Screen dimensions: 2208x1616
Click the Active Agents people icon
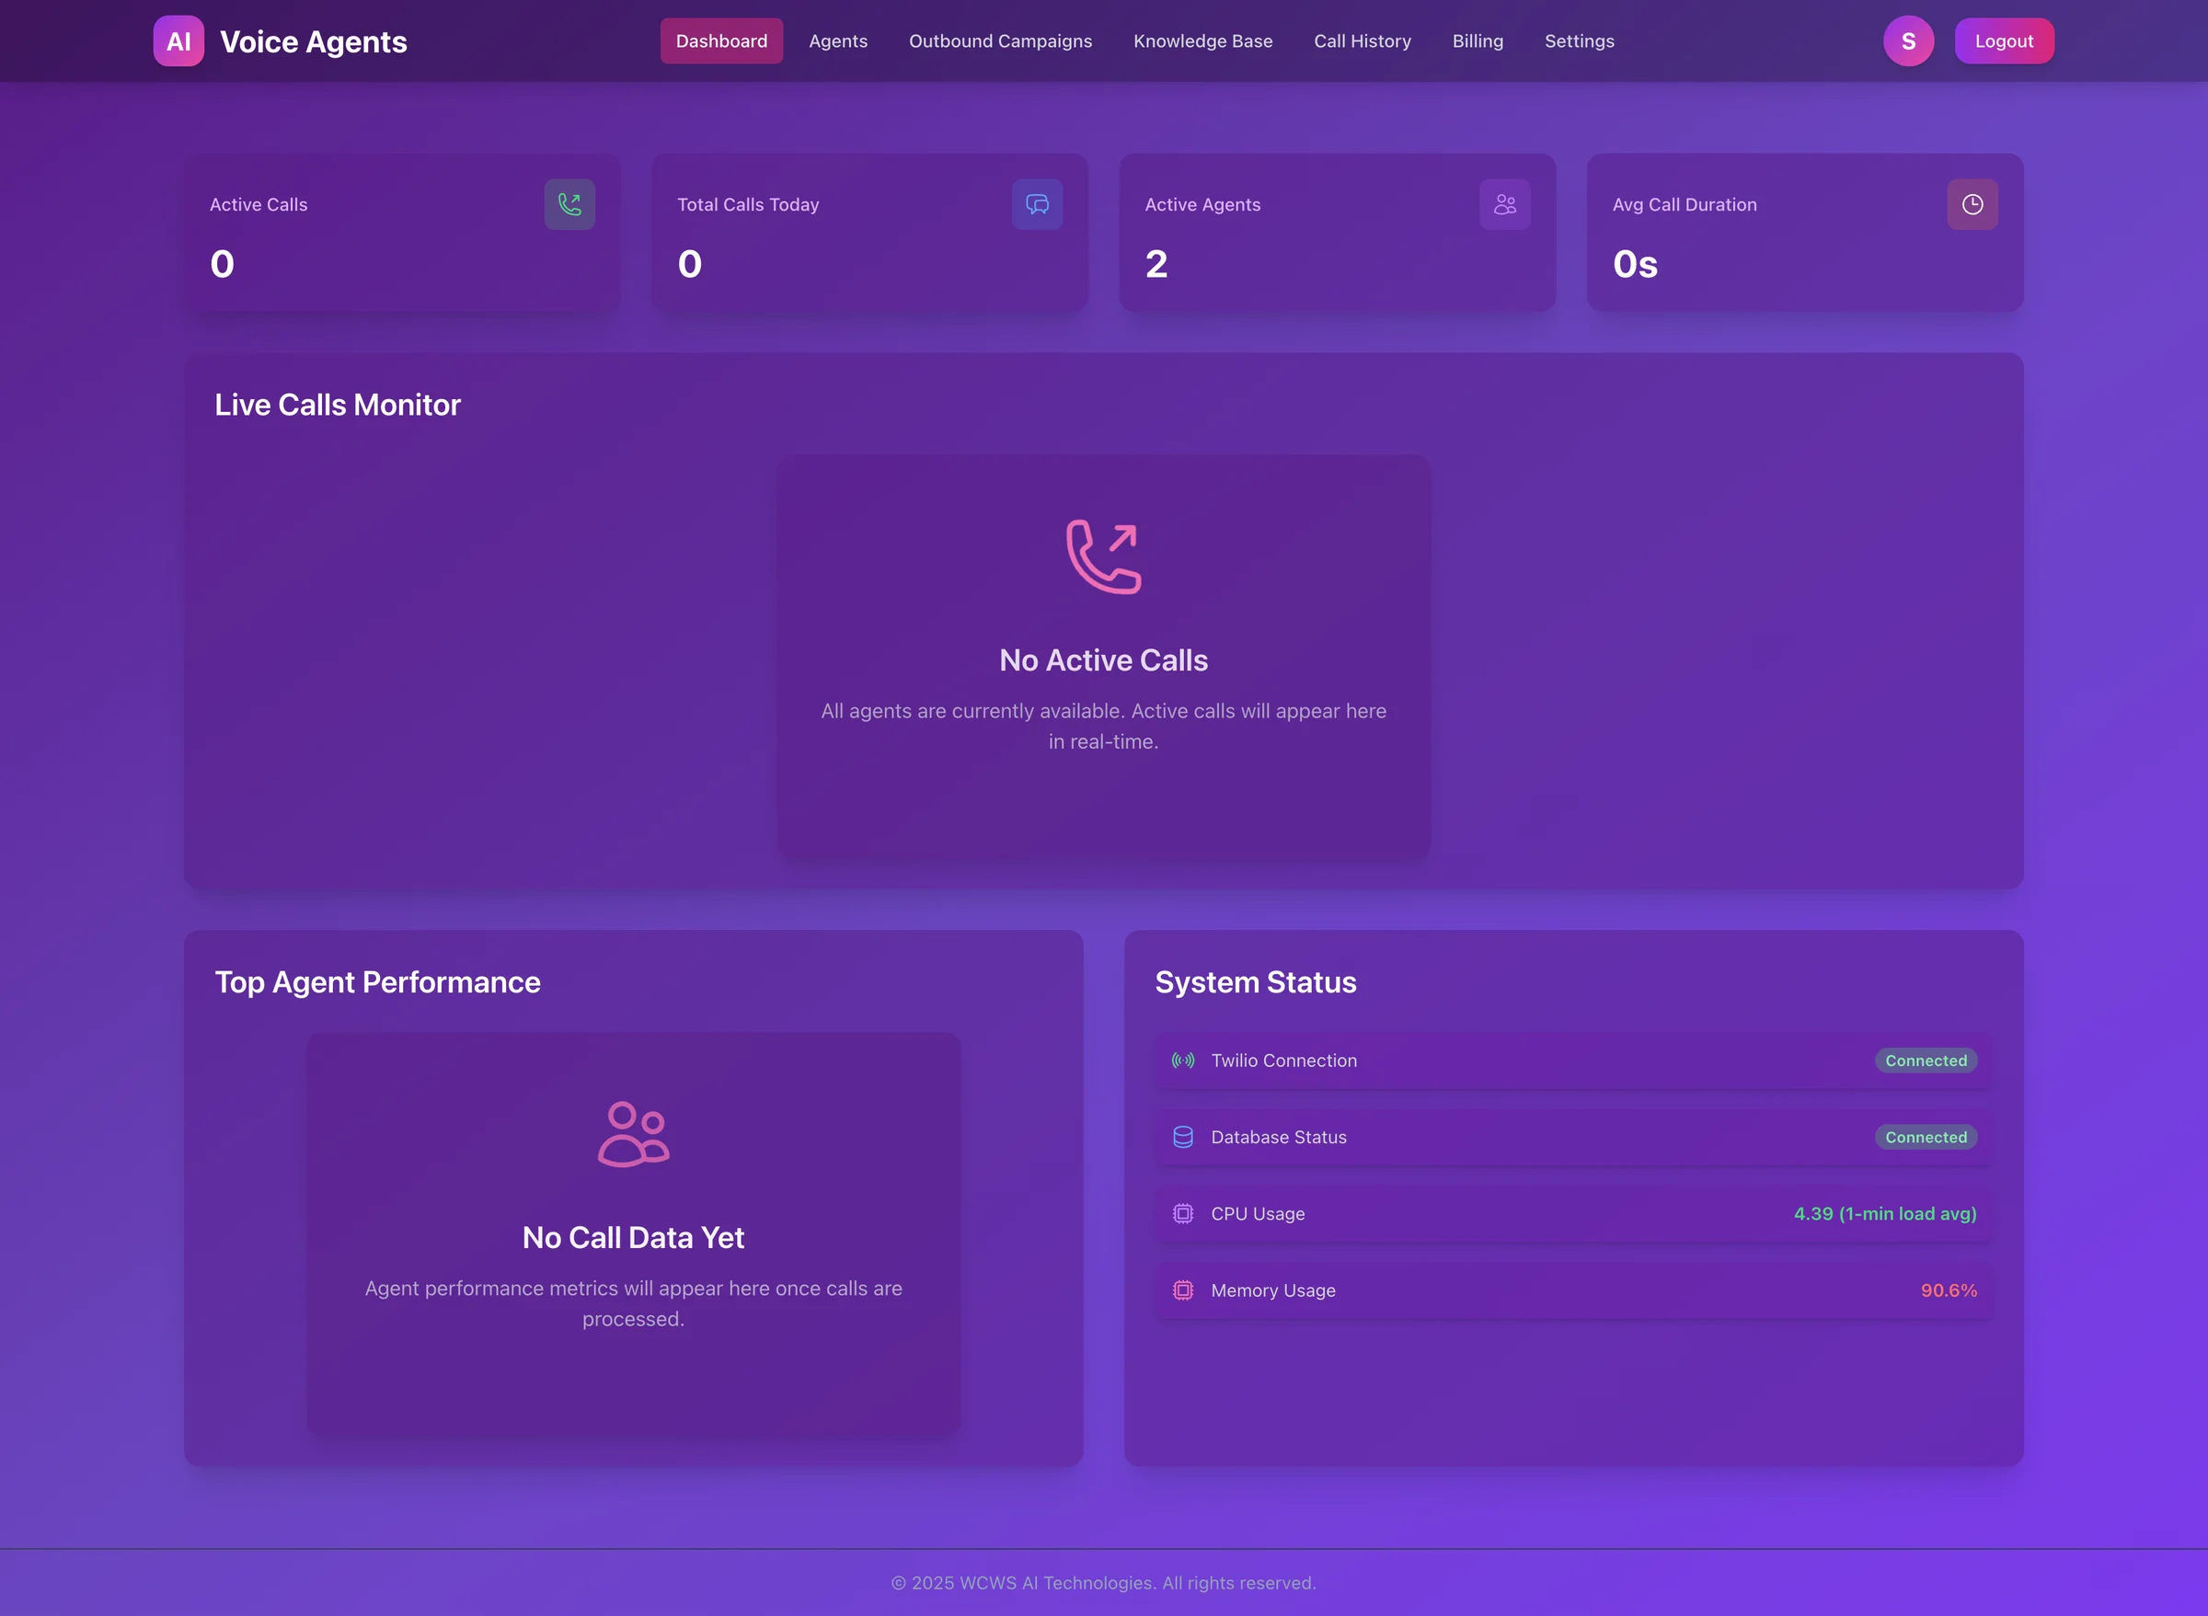pyautogui.click(x=1504, y=204)
